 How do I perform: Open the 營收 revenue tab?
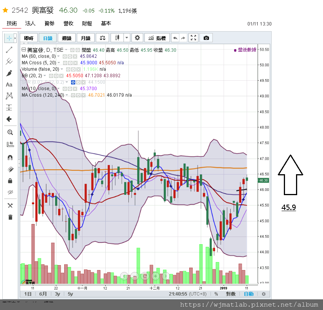pyautogui.click(x=68, y=24)
